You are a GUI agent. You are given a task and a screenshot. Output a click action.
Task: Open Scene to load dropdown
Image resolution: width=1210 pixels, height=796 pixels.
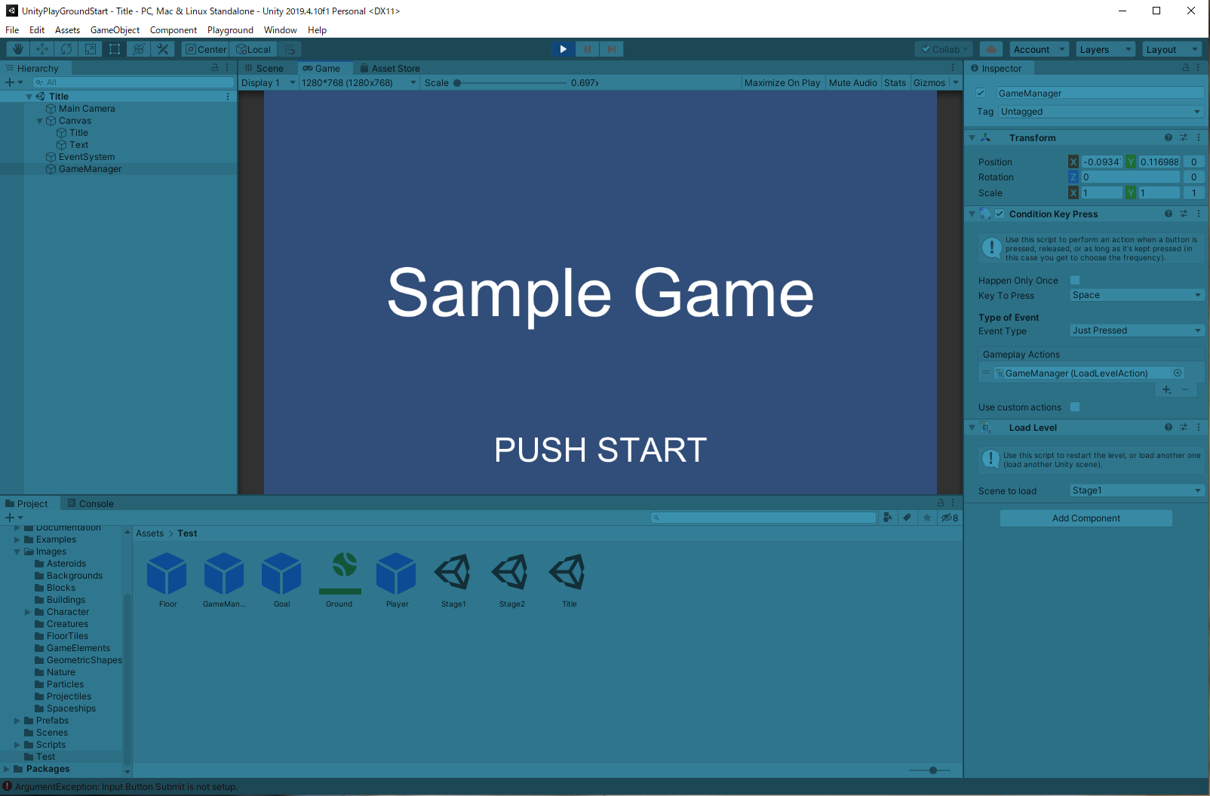[1137, 490]
